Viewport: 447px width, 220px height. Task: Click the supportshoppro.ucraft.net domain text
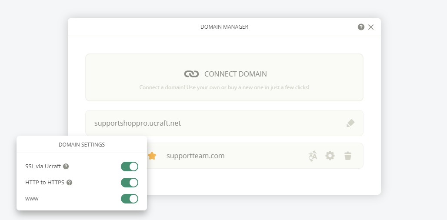pos(137,123)
